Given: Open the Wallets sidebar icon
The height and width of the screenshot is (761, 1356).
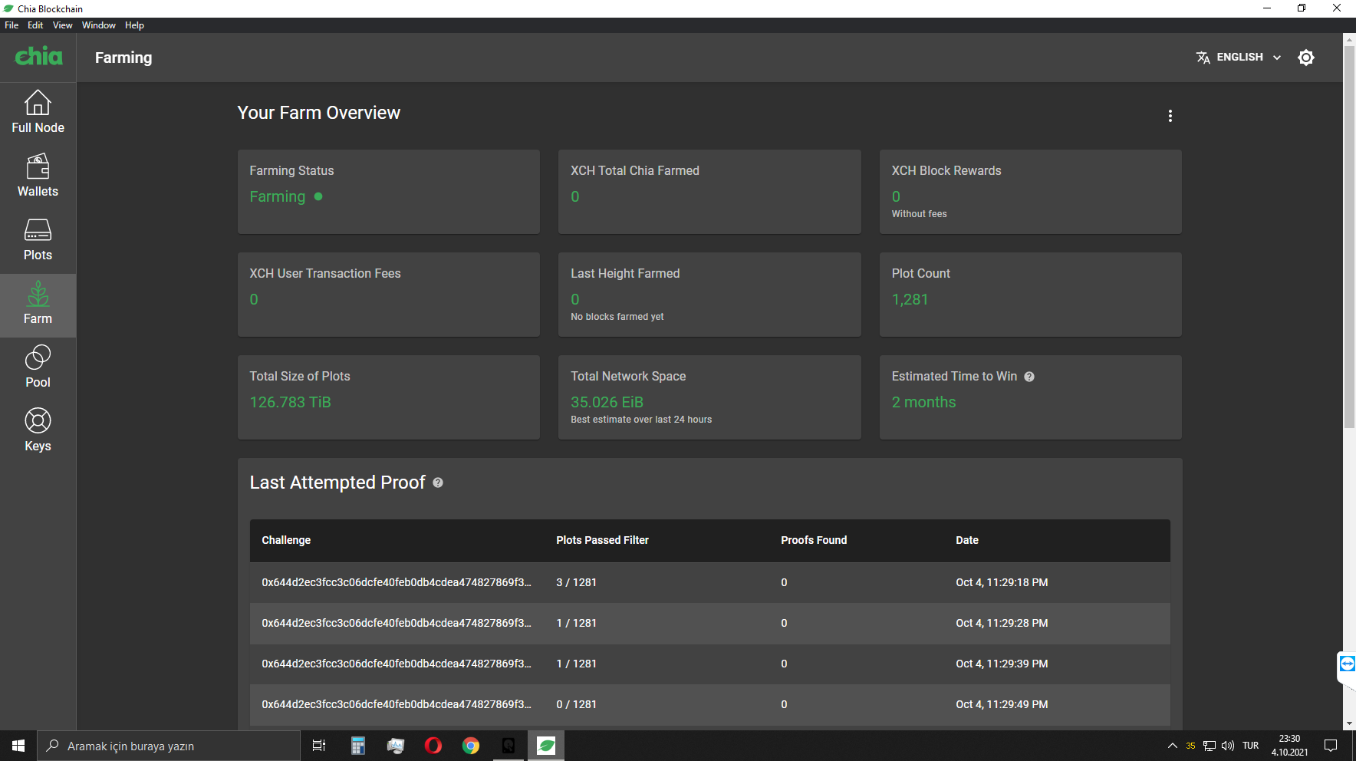Looking at the screenshot, I should pyautogui.click(x=38, y=166).
